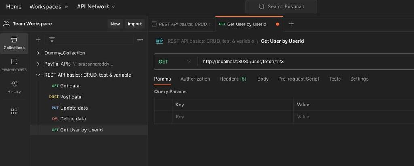
Task: Click the Import button
Action: coord(135,24)
